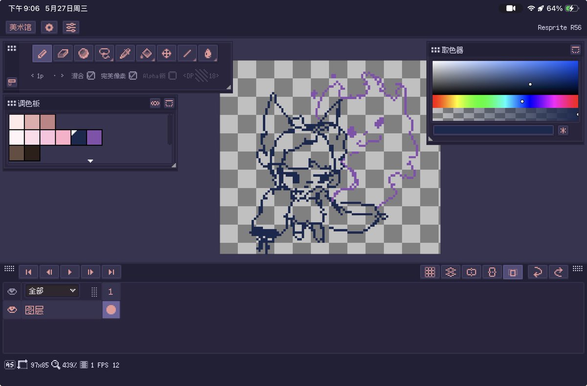This screenshot has height=386, width=587.
Task: Click the vertical loop icon in timeline bar
Action: (492, 272)
